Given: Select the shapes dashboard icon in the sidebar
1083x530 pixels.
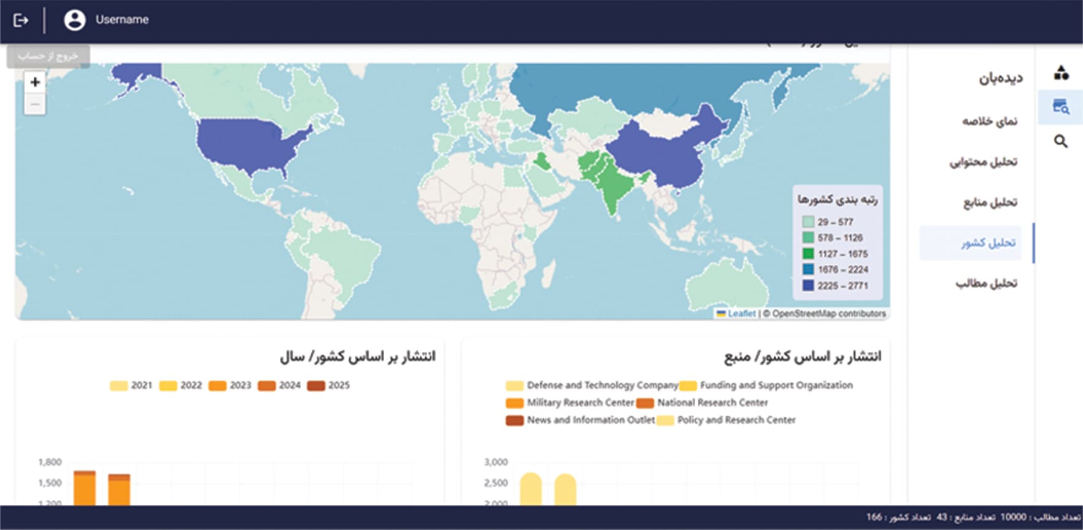Looking at the screenshot, I should pos(1061,73).
